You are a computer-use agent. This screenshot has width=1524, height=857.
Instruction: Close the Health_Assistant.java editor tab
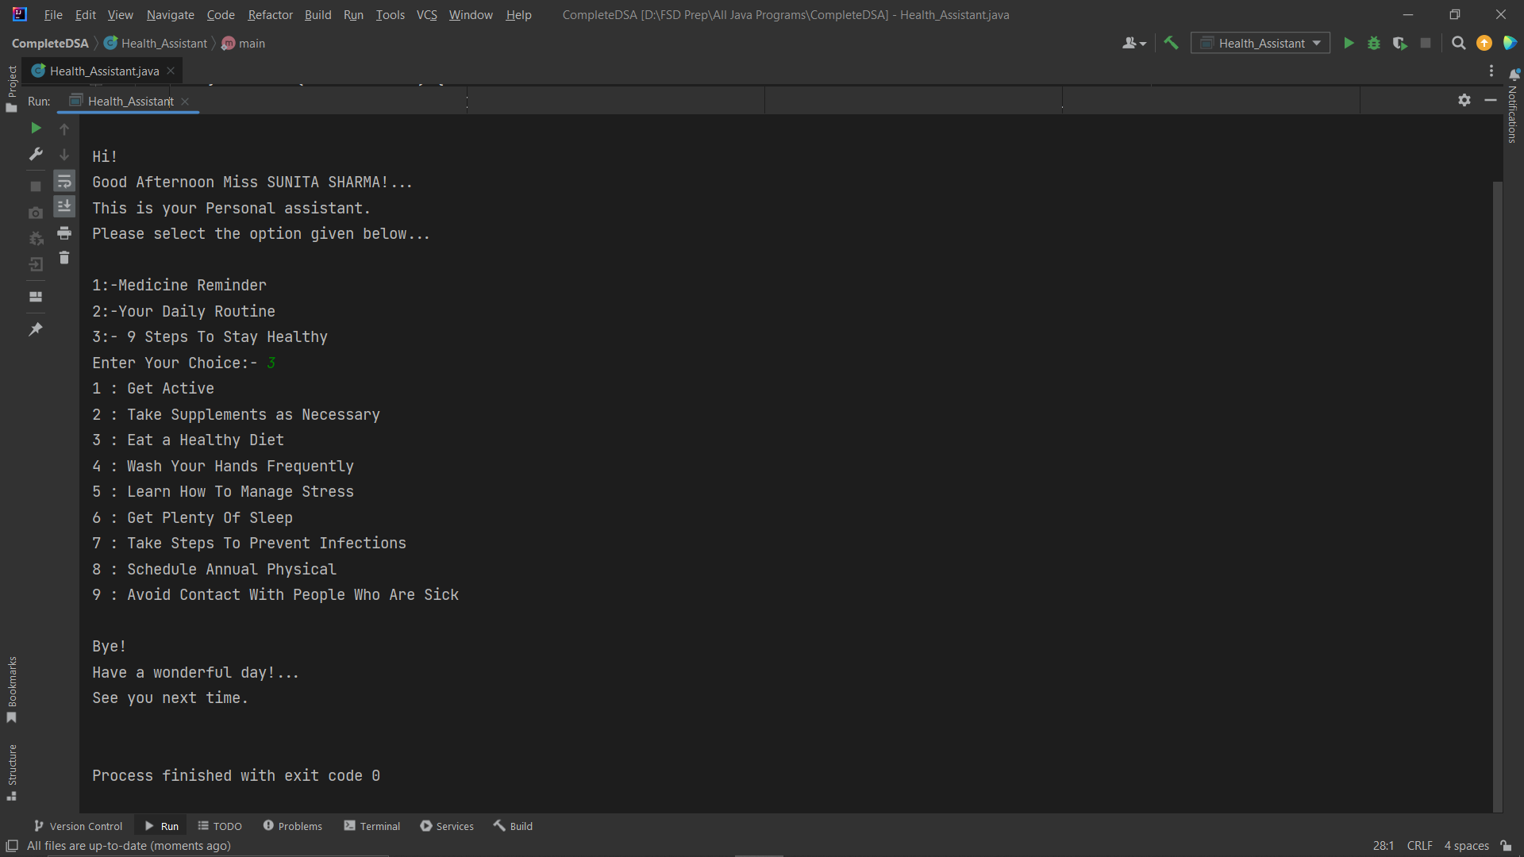point(171,71)
